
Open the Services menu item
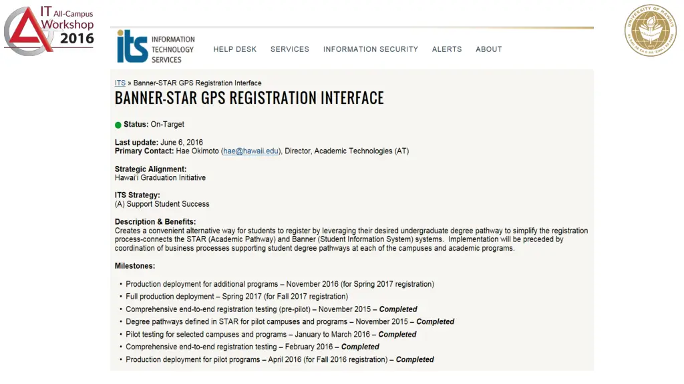(x=290, y=49)
